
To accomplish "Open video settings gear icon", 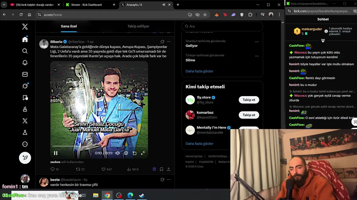I will [126, 153].
